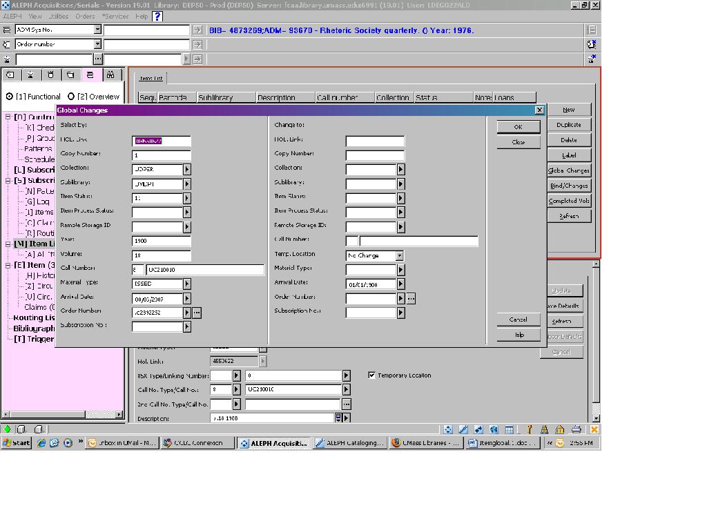Click the key icon in bottom status bar
Screen dimensions: 707x530
[x=530, y=429]
